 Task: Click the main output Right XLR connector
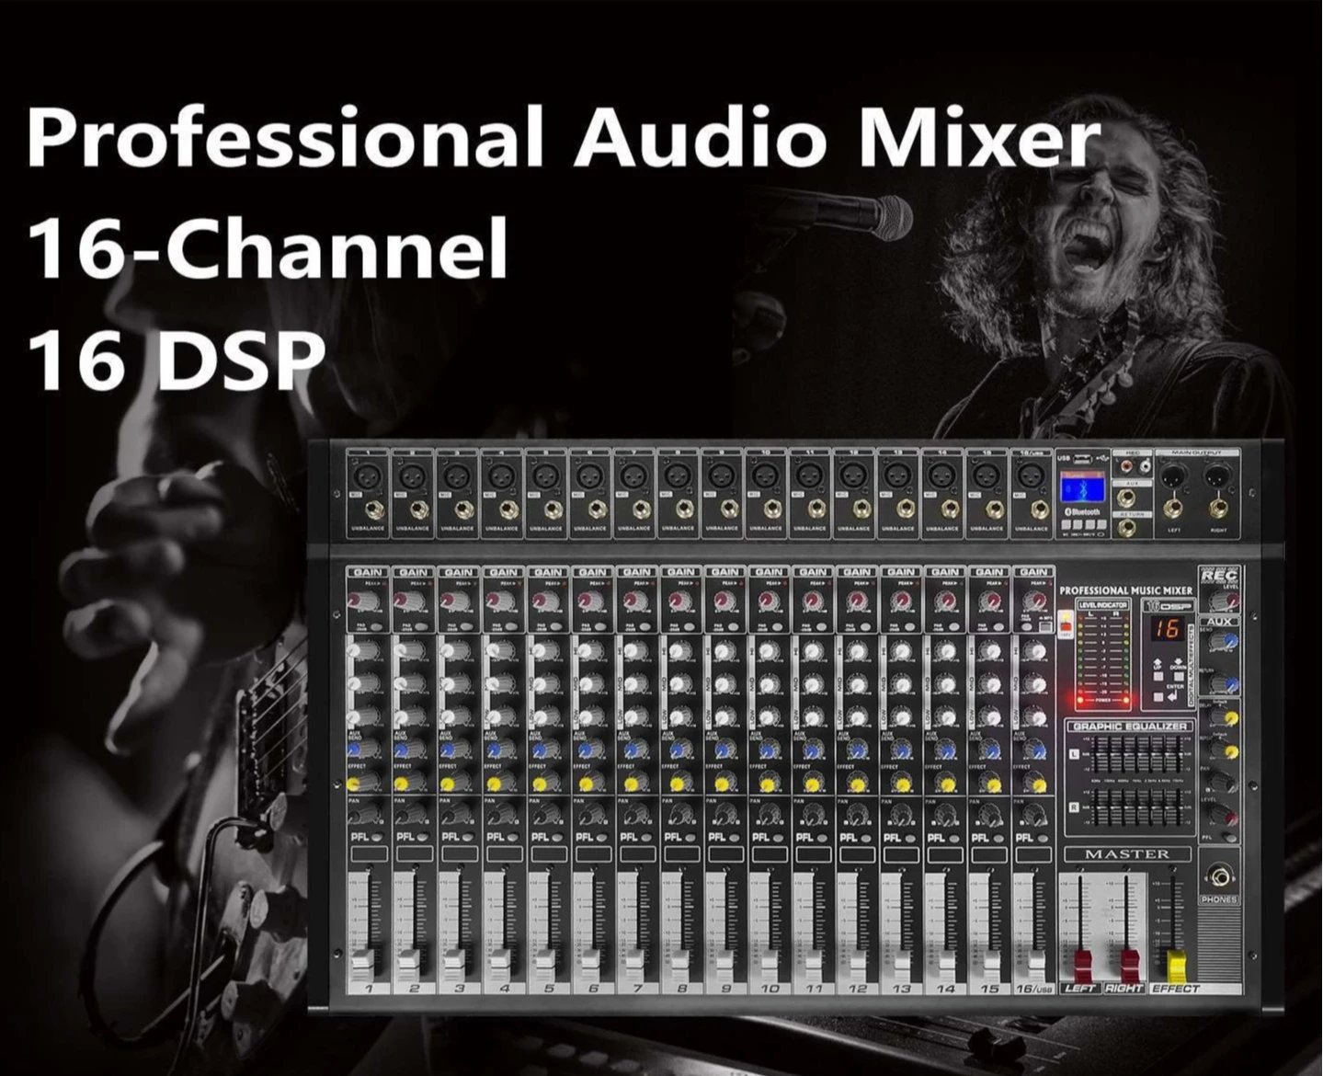point(1218,476)
